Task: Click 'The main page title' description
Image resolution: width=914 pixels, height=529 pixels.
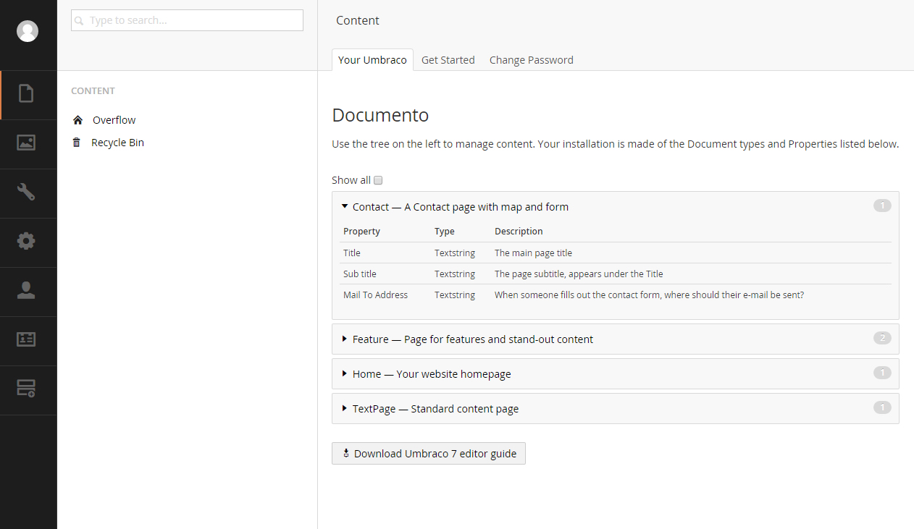Action: (533, 253)
